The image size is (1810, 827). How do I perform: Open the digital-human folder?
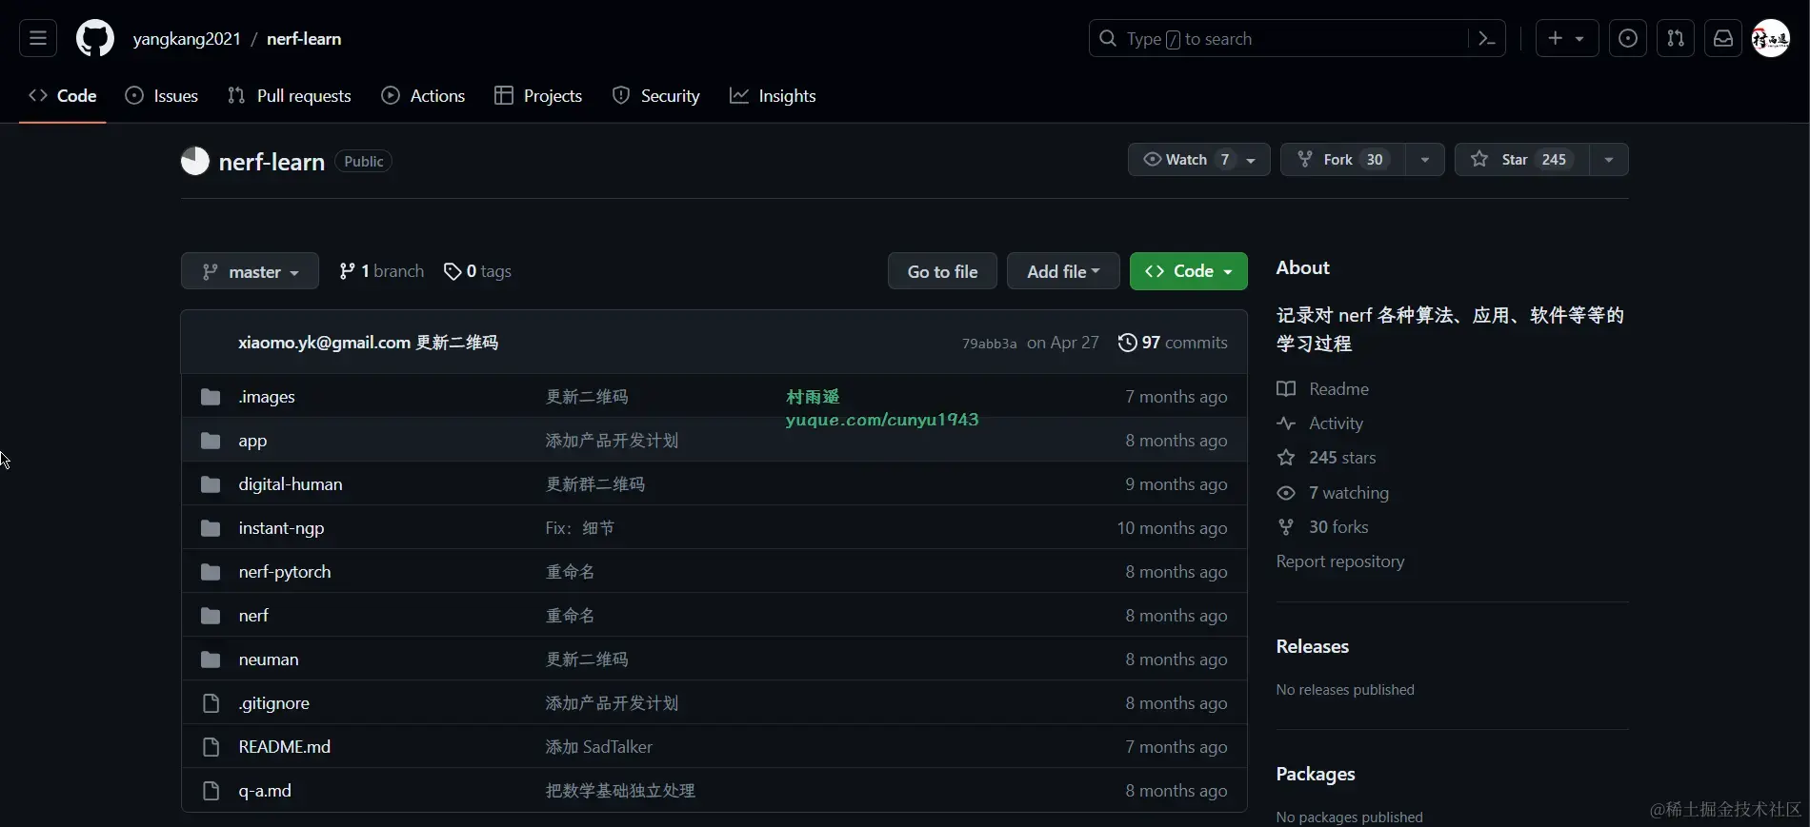[291, 484]
